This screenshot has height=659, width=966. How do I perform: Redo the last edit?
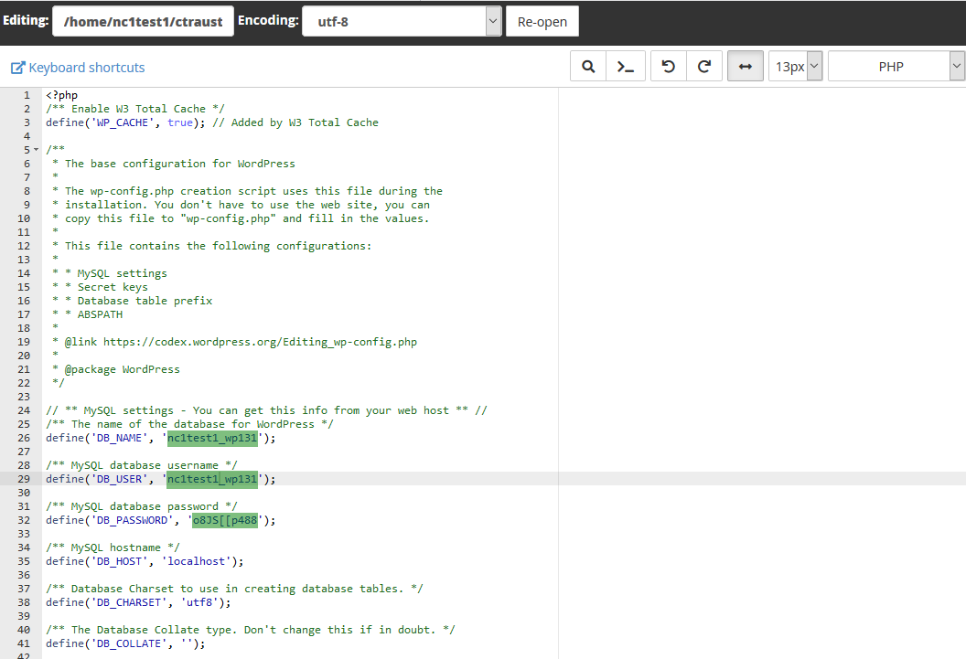pos(704,67)
